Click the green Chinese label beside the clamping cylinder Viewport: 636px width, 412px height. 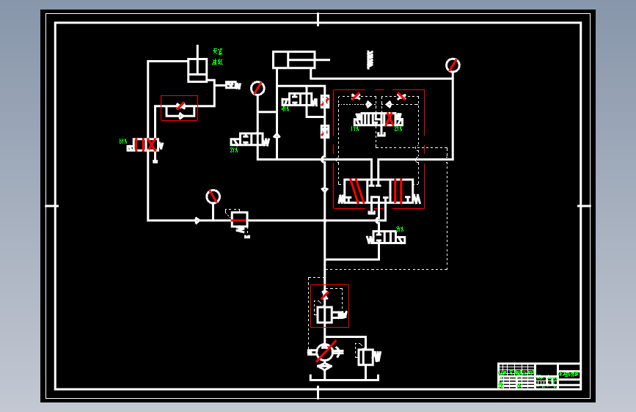tap(217, 56)
